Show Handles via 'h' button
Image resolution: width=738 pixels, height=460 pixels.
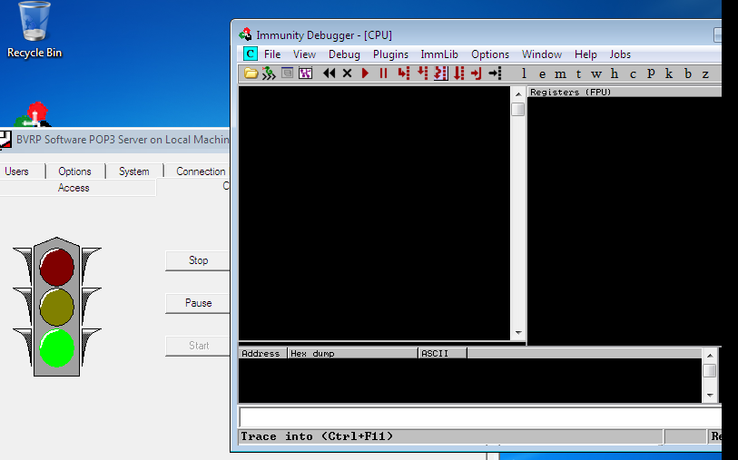pos(615,73)
